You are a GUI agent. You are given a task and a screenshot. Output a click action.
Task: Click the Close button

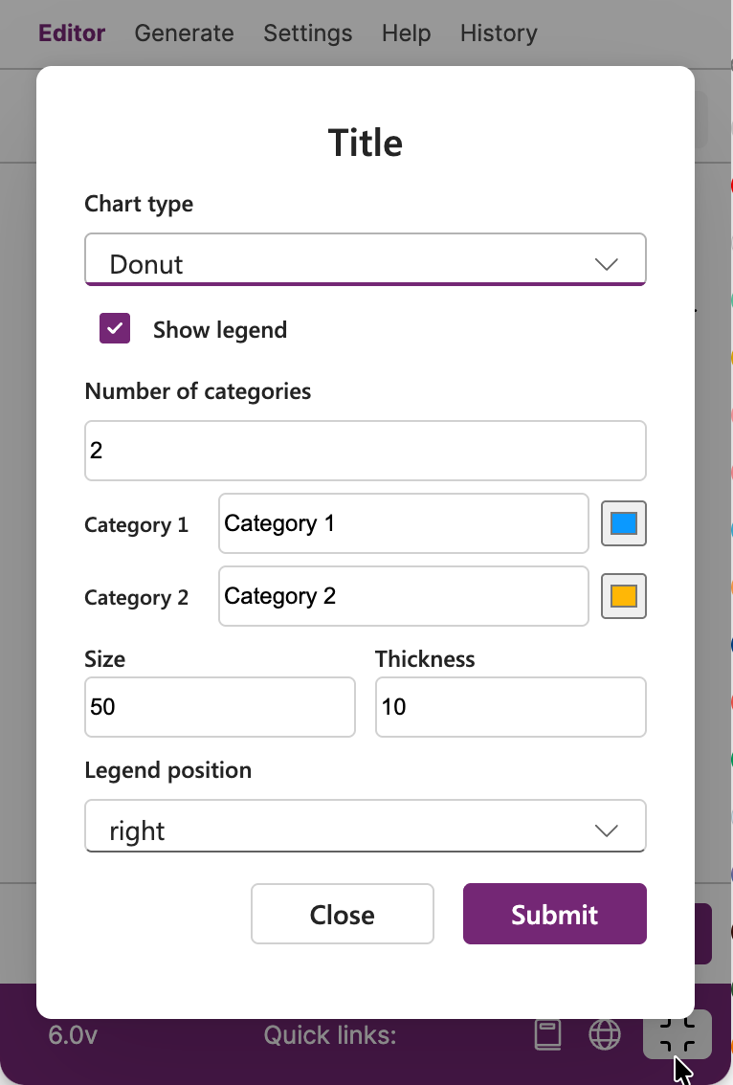pos(343,914)
